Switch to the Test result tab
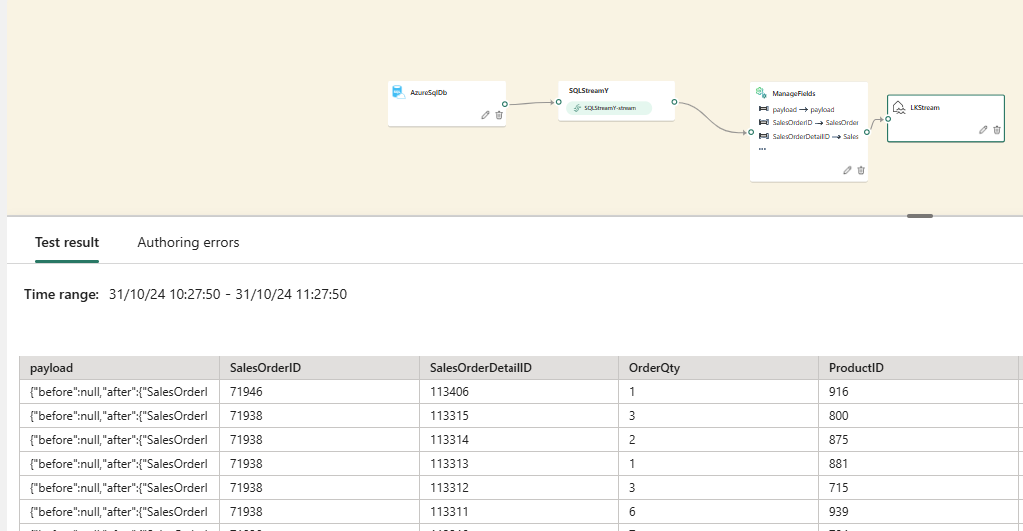The width and height of the screenshot is (1023, 531). coord(67,242)
